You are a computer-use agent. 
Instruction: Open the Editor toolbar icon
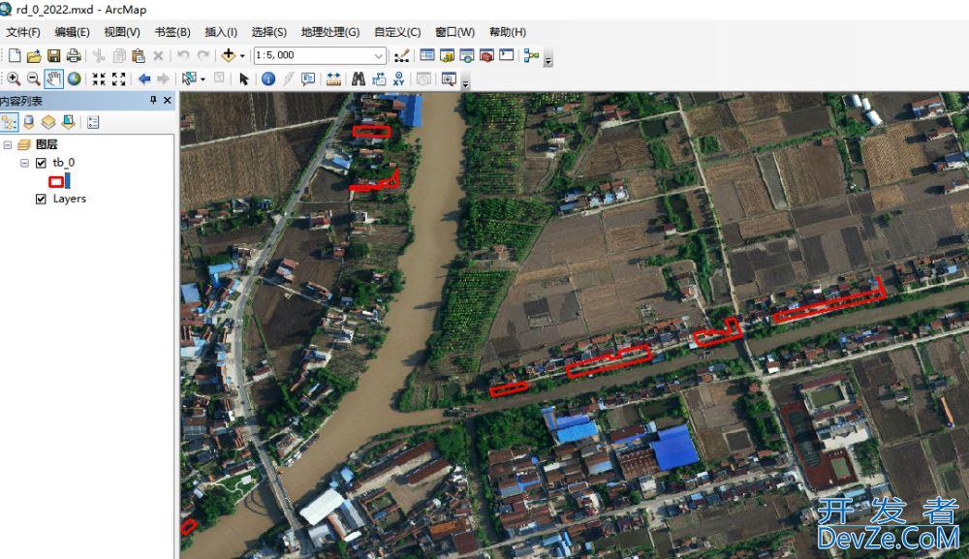(402, 55)
